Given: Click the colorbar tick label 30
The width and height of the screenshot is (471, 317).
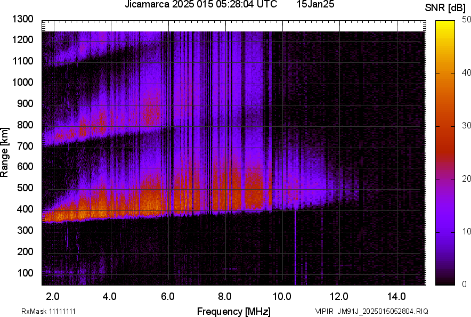Looking at the screenshot, I should tap(467, 126).
